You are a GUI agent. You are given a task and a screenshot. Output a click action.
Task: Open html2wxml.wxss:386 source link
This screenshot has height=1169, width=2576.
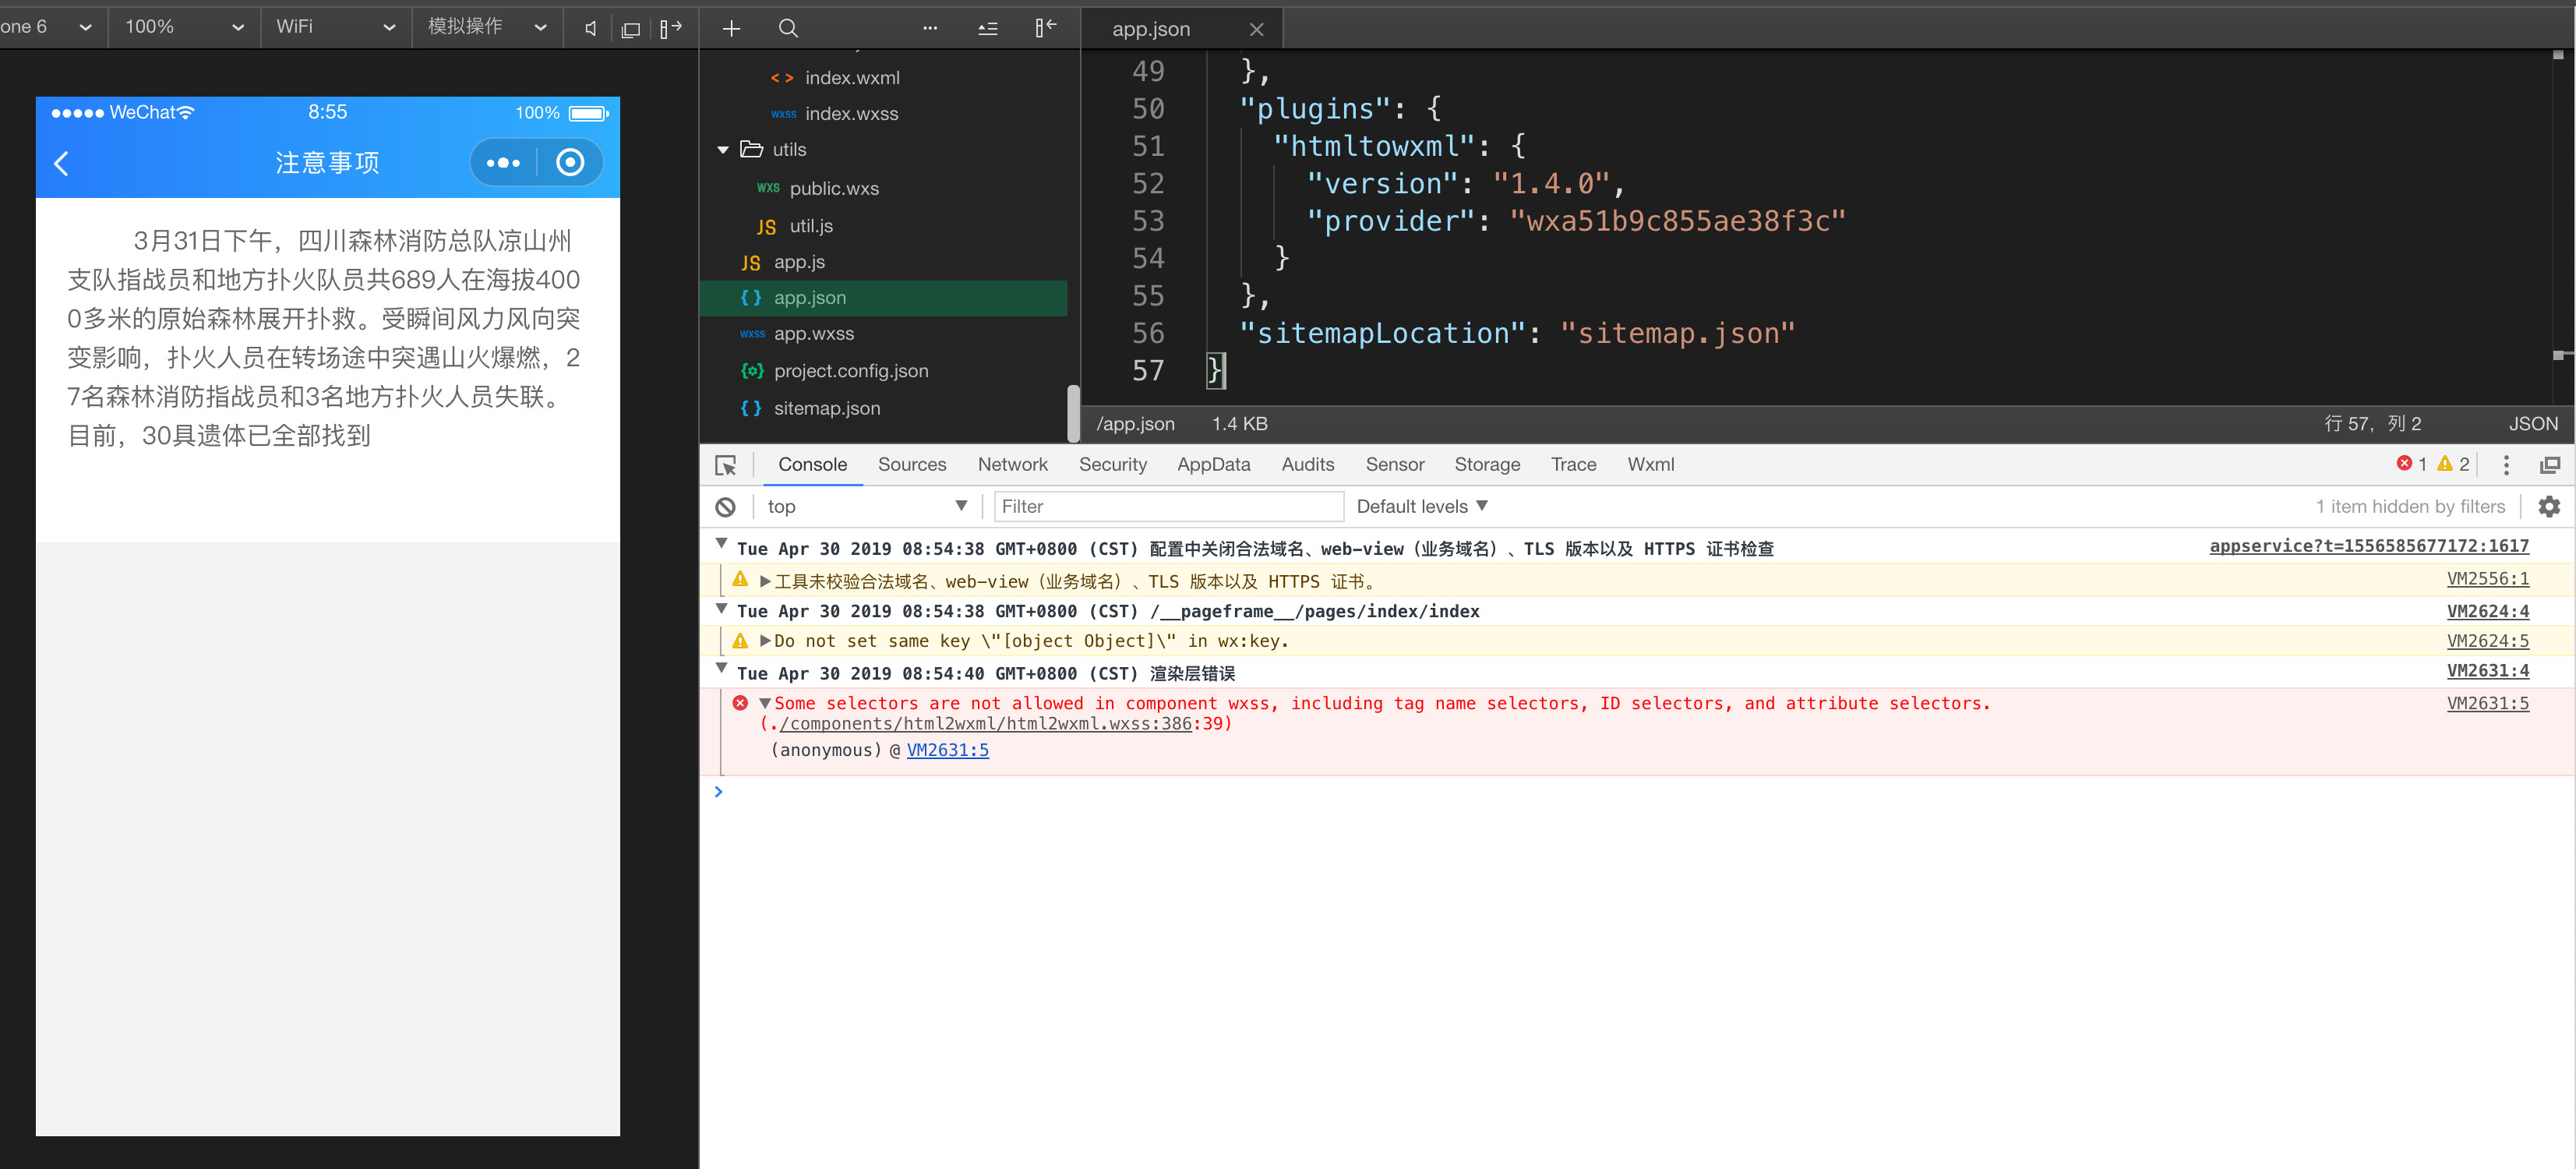click(x=985, y=724)
